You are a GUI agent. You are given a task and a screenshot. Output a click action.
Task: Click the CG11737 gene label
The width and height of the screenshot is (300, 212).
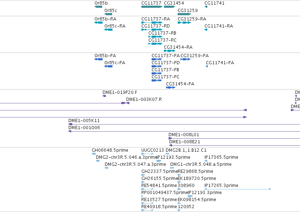[151, 3]
